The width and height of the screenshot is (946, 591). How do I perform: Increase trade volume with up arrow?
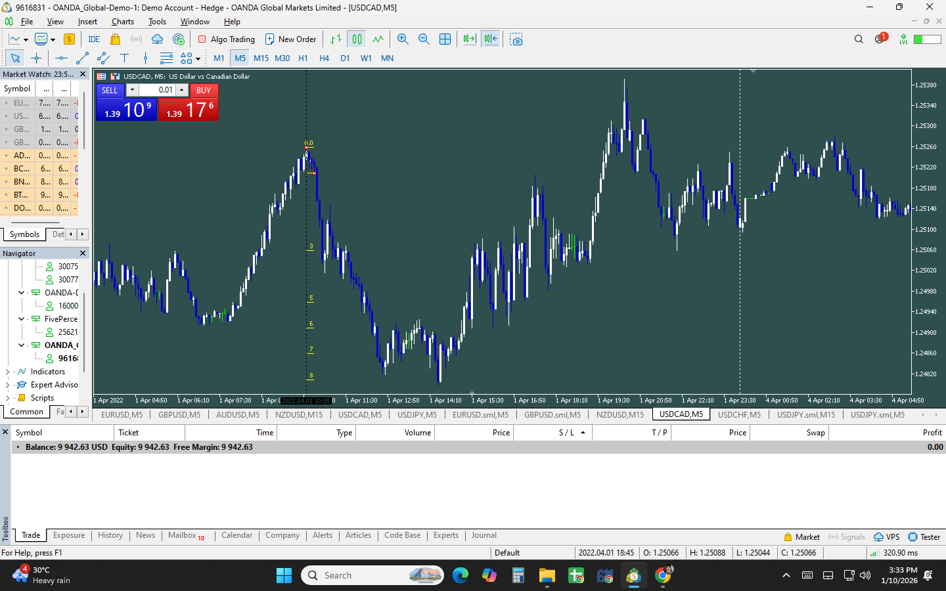coord(182,90)
